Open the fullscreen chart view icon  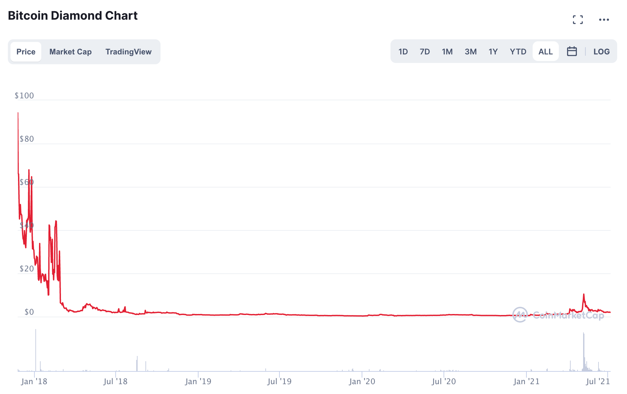[x=578, y=20]
